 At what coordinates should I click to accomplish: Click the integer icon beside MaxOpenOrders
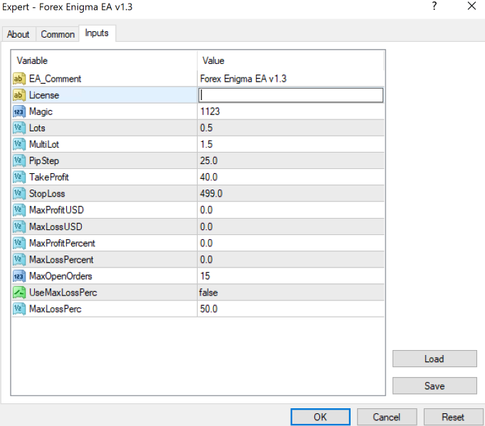(19, 275)
